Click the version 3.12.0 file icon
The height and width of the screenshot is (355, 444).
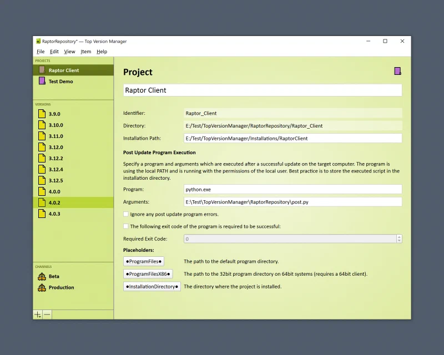click(42, 147)
